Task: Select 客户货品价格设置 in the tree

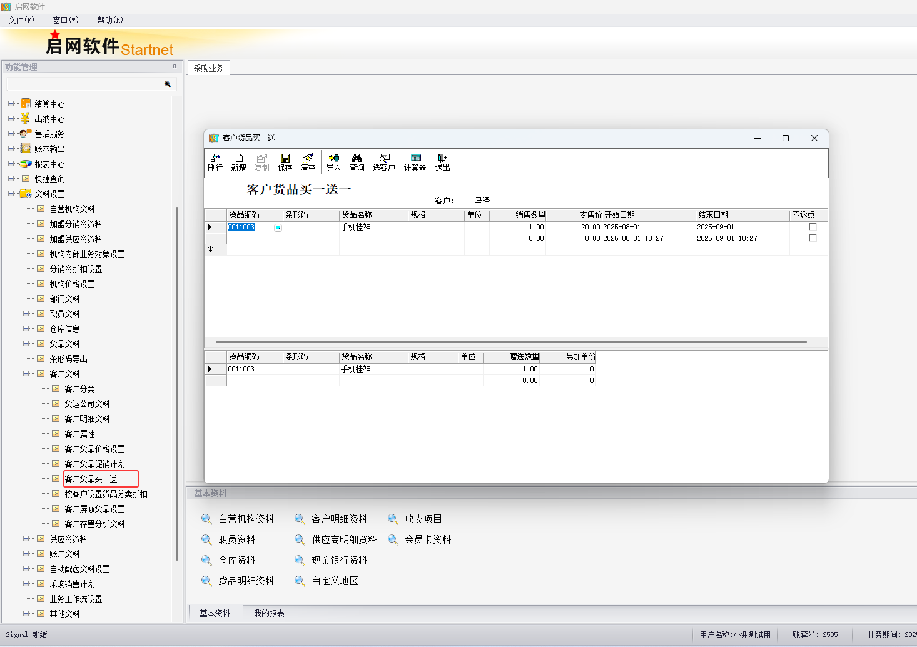Action: coord(94,449)
